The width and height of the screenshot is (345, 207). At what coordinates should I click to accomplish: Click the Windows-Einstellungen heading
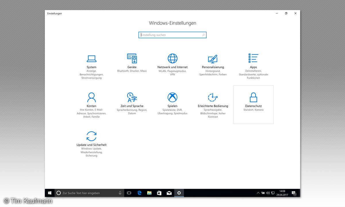tap(172, 23)
